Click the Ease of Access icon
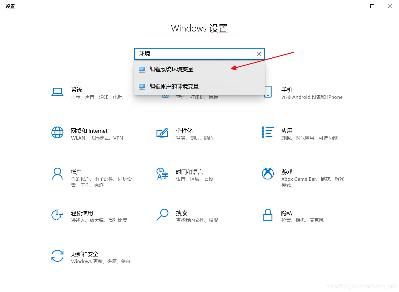 (x=57, y=215)
